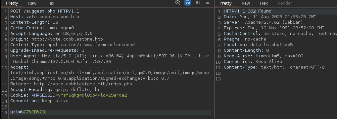Click the Expires response header
This screenshot has width=337, height=119.
pyautogui.click(x=274, y=28)
